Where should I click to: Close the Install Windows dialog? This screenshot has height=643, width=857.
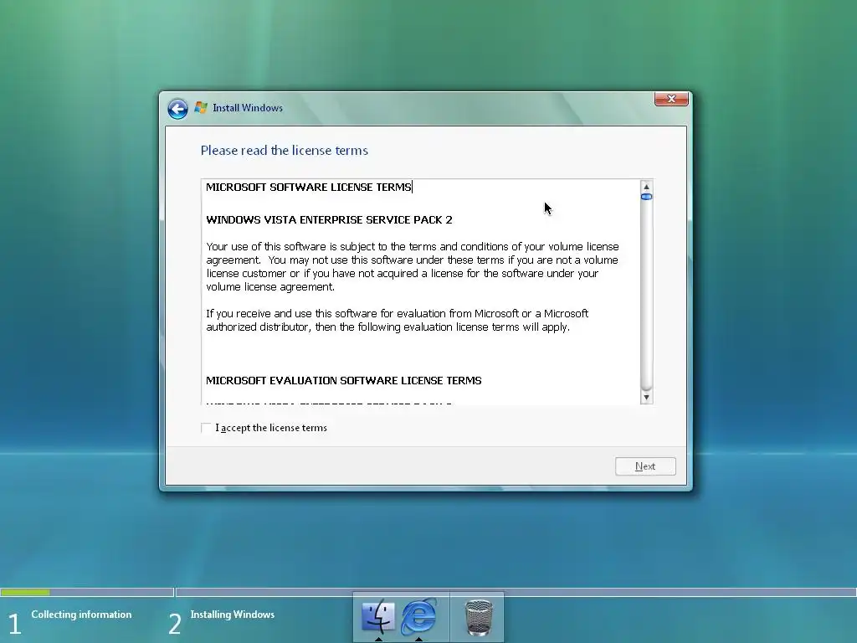click(x=671, y=99)
